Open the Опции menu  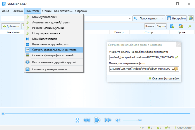click(x=47, y=11)
